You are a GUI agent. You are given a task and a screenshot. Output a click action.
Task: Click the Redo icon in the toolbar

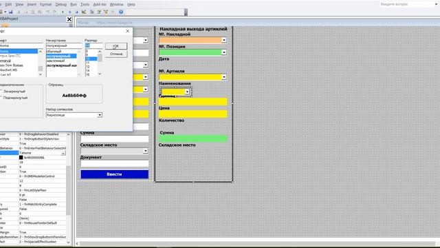point(55,12)
